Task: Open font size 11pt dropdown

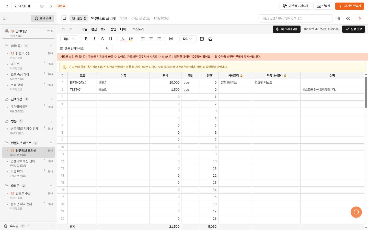Action: click(x=69, y=39)
